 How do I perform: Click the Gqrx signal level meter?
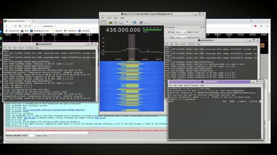152,30
